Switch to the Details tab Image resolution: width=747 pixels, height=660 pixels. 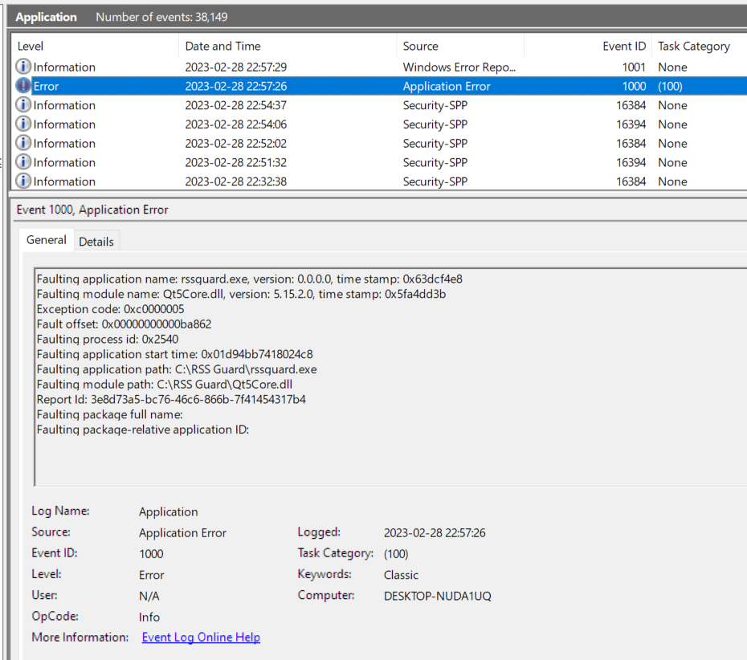pos(96,240)
